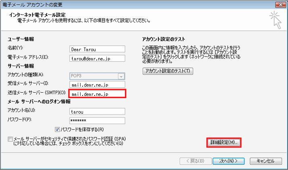Click the 電子メール アドレス(E) field
Screen dimensions: 288x170
pyautogui.click(x=97, y=58)
